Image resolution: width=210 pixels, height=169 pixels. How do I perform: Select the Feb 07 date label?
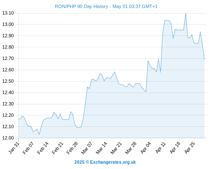click(28, 148)
